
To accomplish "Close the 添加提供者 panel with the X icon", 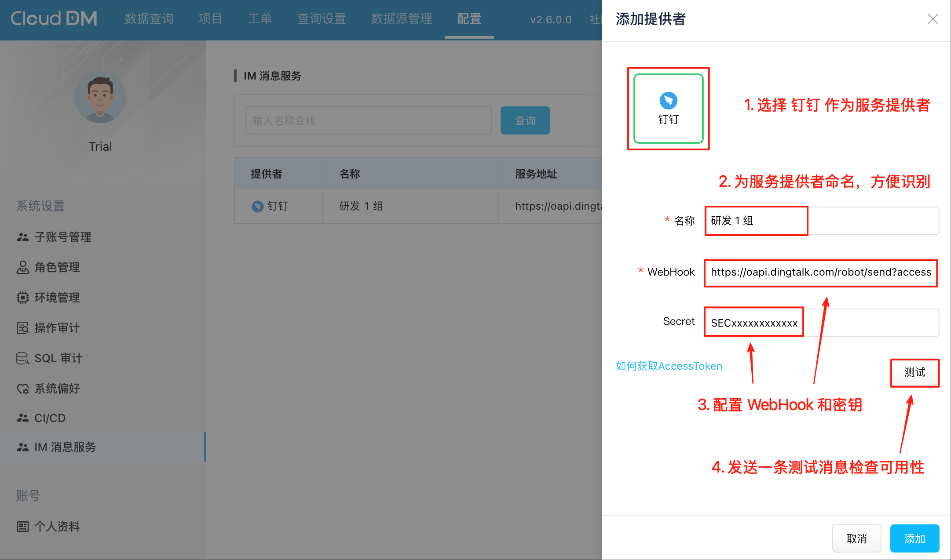I will coord(933,19).
